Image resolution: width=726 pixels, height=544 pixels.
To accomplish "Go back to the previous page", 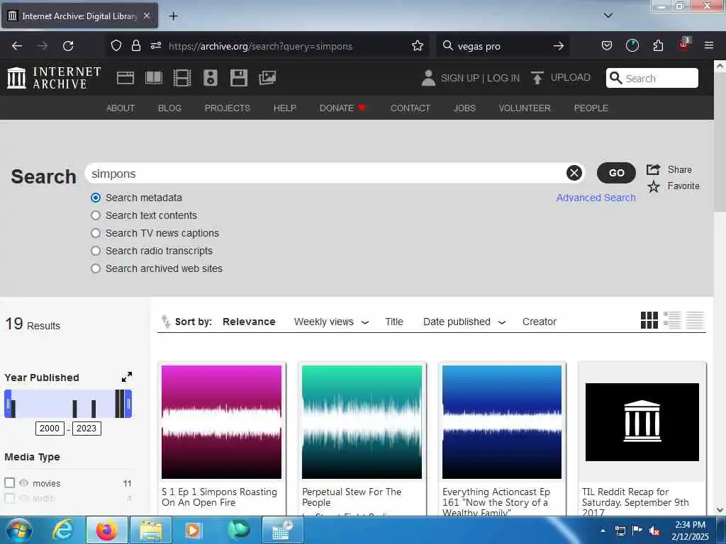I will [17, 46].
